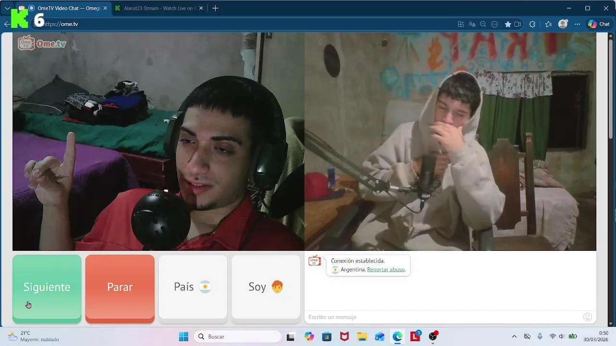
Task: Open the weather widget showing 21°C
Action: pos(34,336)
